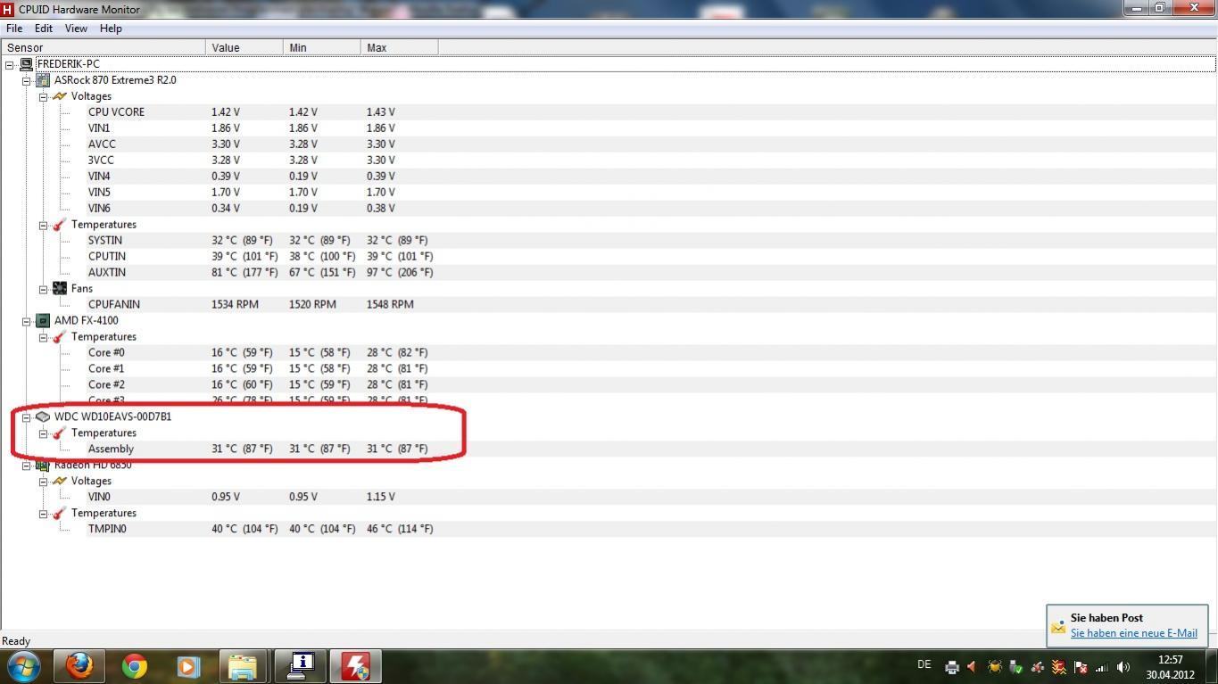Viewport: 1218px width, 684px height.
Task: Collapse the Fans node
Action: click(x=43, y=289)
